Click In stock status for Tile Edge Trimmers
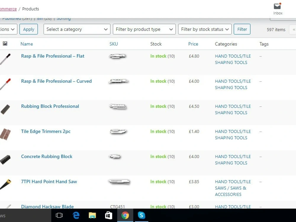296x222 pixels. pos(158,132)
